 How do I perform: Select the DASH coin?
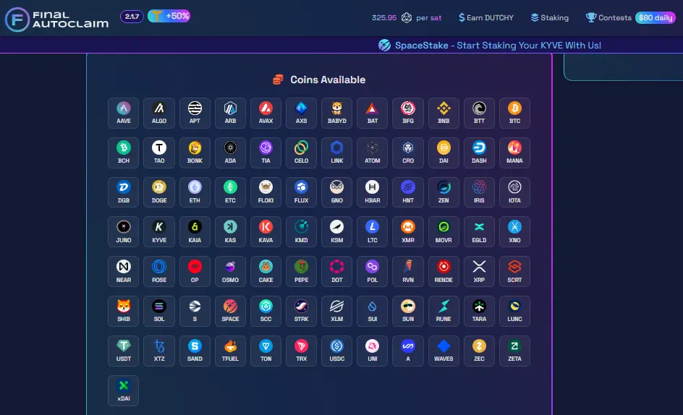click(479, 153)
